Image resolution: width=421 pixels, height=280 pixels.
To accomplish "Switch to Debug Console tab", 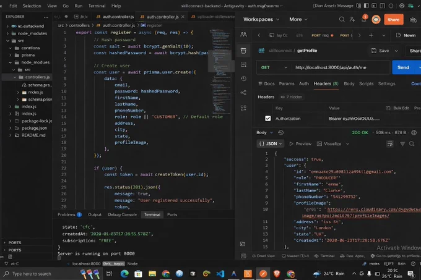I will (122, 214).
